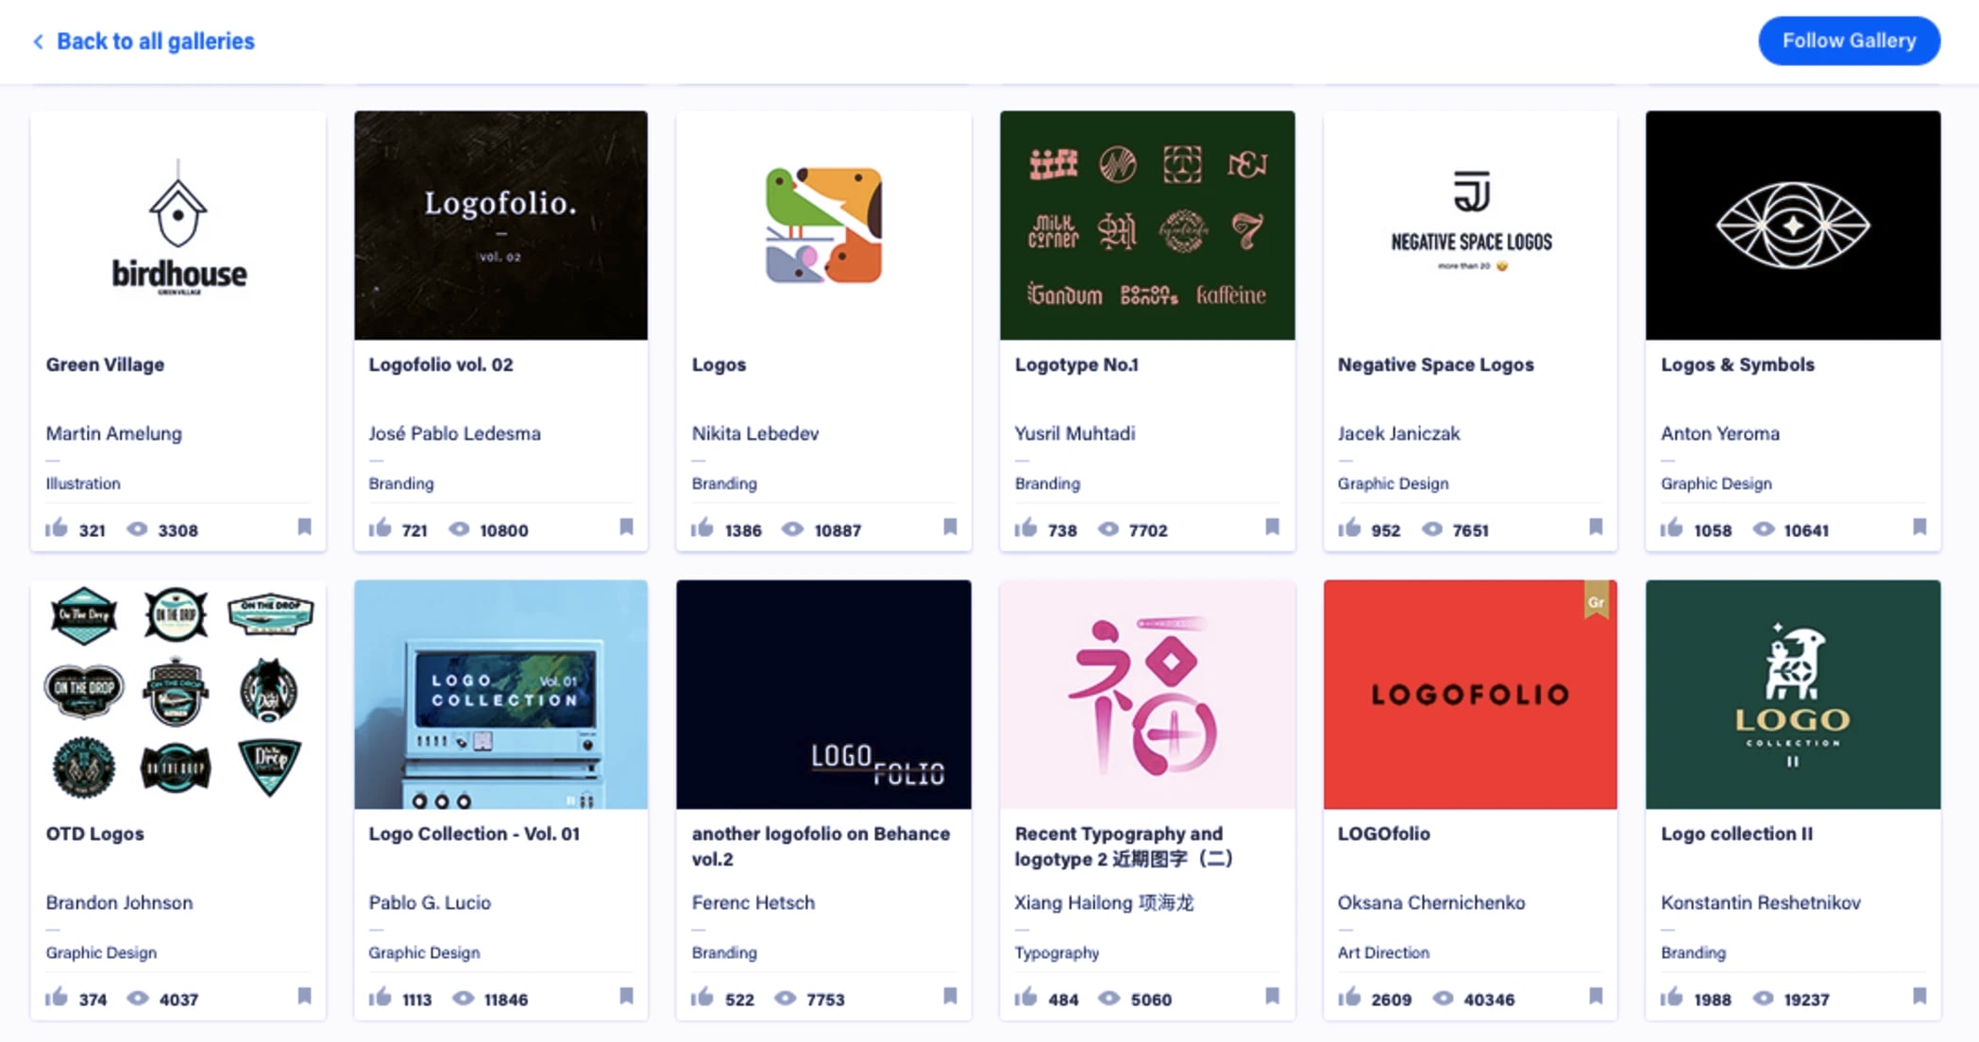
Task: Bookmark the Recent Typography and logotype 2 project
Action: point(1273,996)
